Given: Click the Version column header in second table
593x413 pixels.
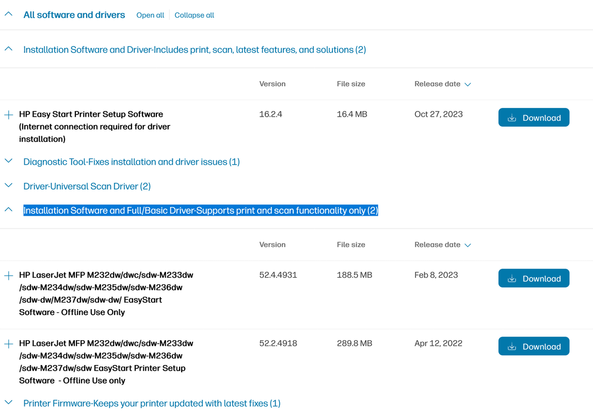Looking at the screenshot, I should pos(273,245).
